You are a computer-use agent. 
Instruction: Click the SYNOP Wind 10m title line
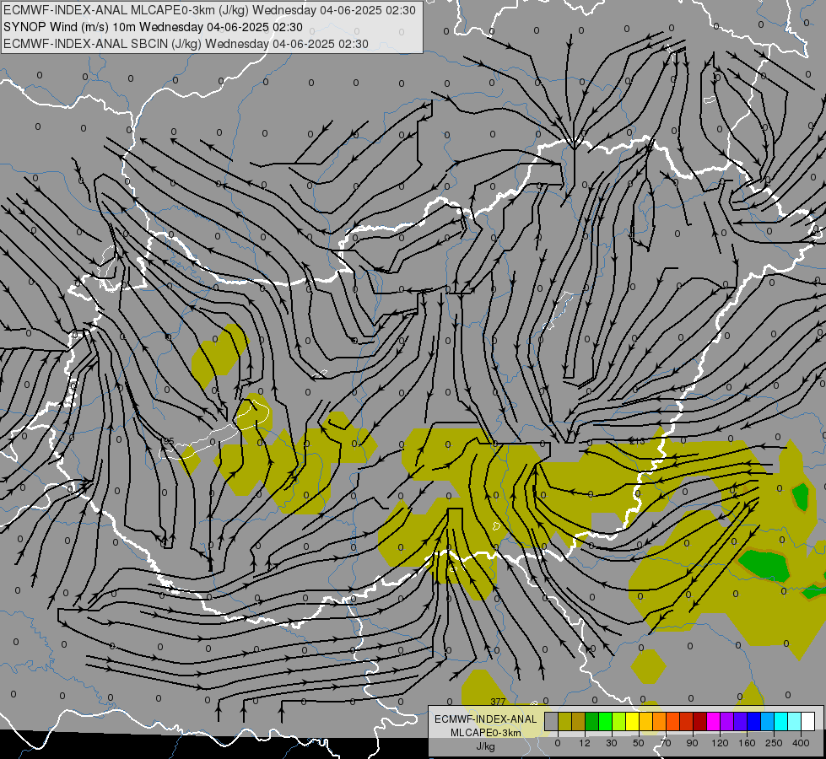point(153,27)
